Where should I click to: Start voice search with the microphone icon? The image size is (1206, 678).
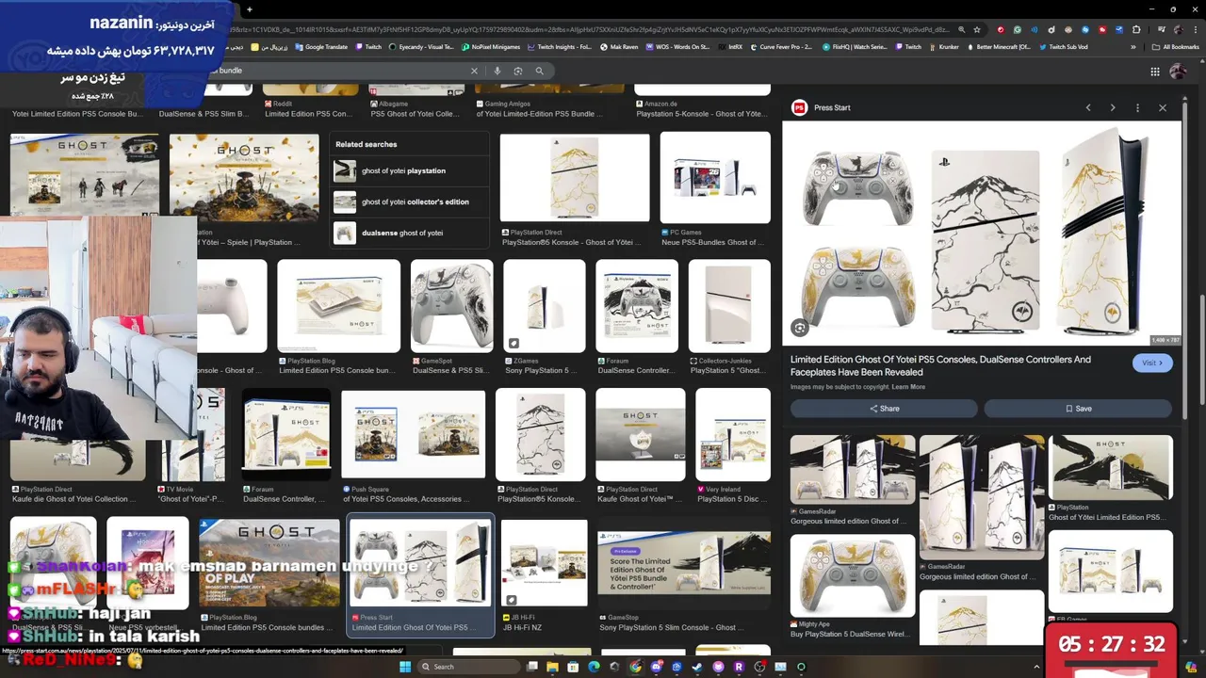click(497, 71)
